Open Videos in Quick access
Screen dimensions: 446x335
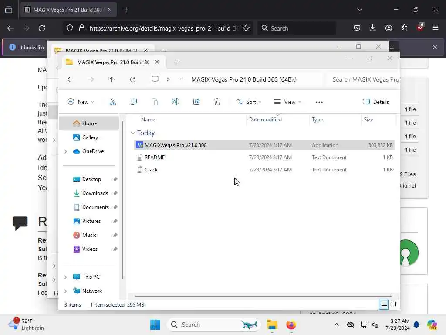(x=89, y=249)
